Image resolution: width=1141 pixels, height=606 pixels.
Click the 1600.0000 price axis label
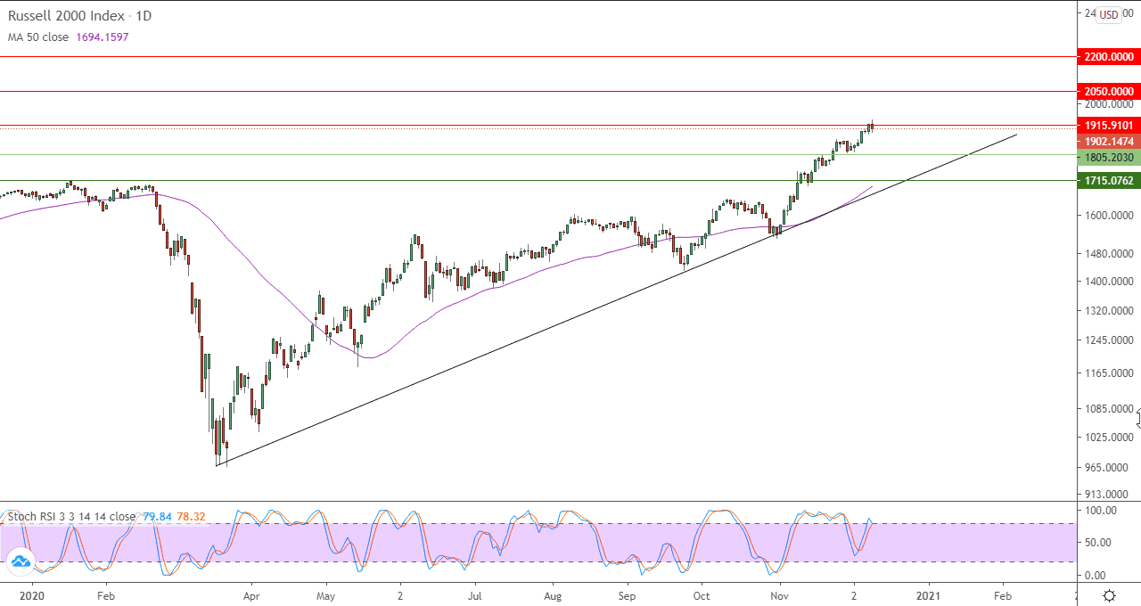(1109, 216)
